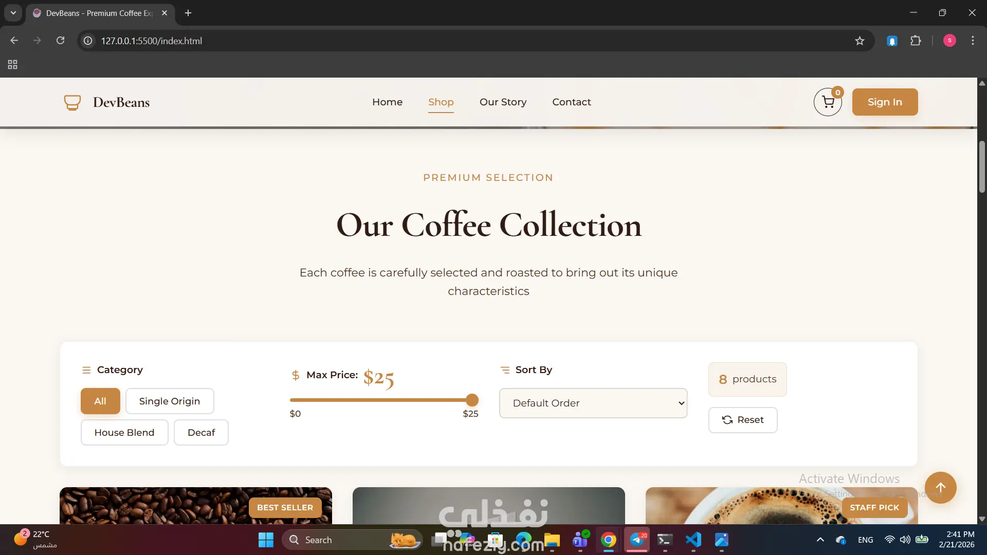The image size is (987, 555).
Task: Open the Chrome three-dot menu
Action: coord(973,41)
